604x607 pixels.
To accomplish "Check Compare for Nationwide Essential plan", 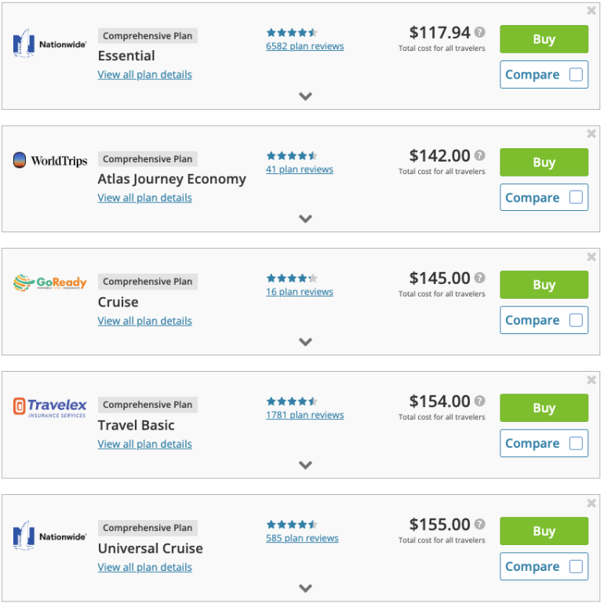I will pos(576,75).
